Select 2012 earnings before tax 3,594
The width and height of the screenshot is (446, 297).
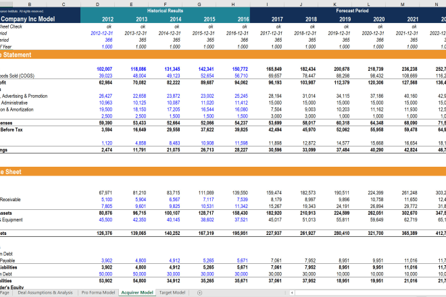pos(107,130)
